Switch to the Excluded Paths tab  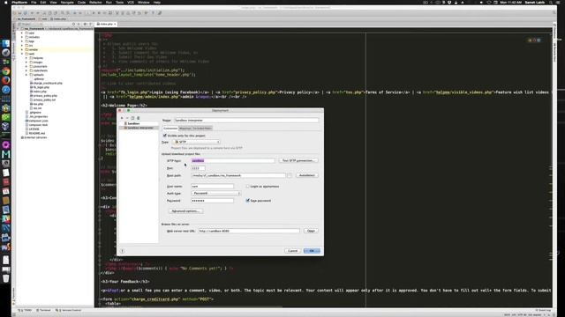tap(202, 129)
